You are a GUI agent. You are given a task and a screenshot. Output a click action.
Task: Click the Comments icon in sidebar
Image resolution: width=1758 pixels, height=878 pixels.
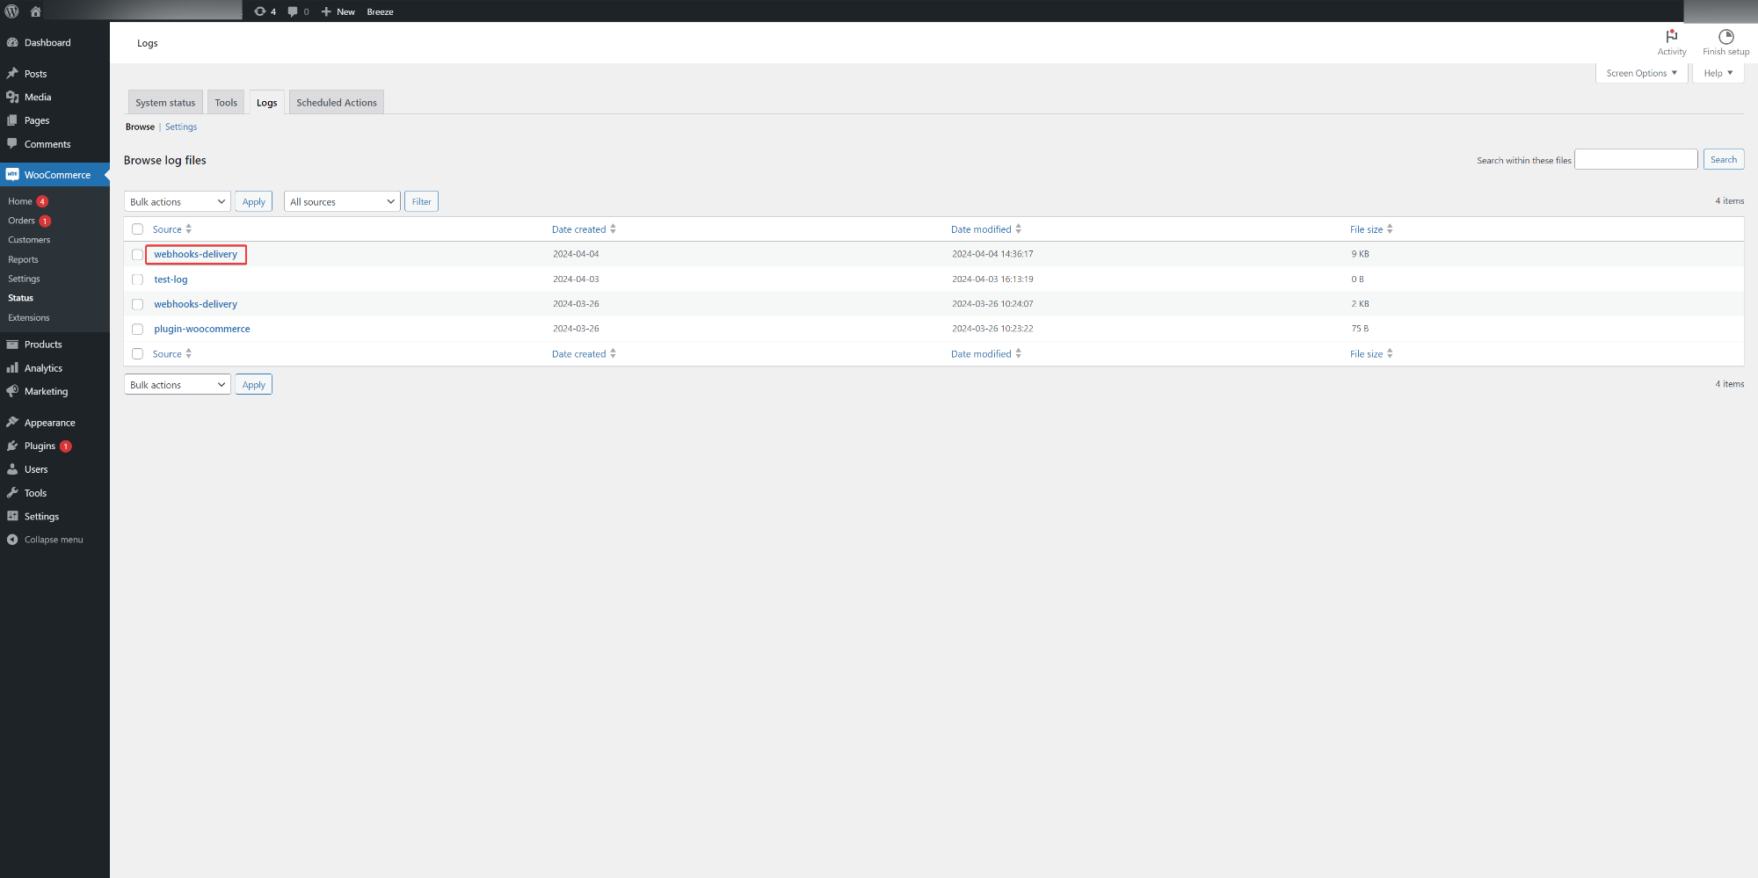coord(12,143)
